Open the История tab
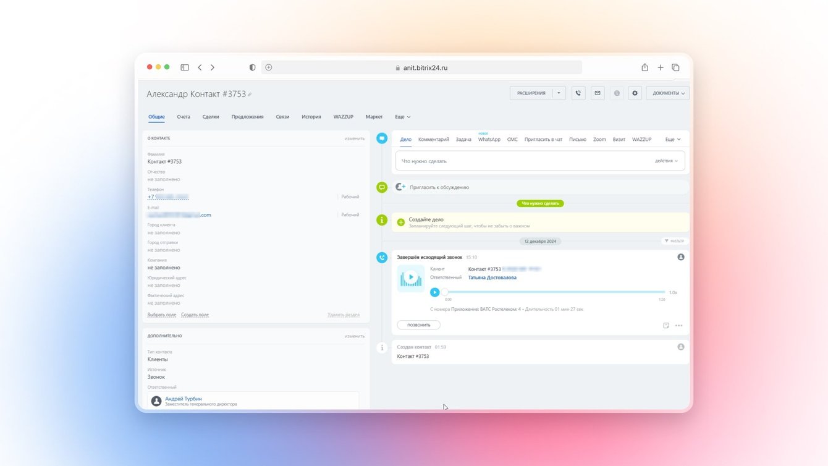The height and width of the screenshot is (466, 828). [x=311, y=117]
